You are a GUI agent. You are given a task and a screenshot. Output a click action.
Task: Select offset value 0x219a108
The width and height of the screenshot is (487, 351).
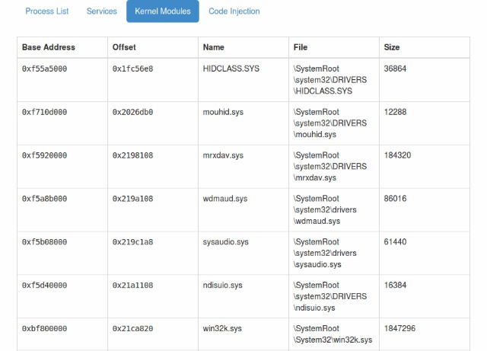tap(132, 199)
